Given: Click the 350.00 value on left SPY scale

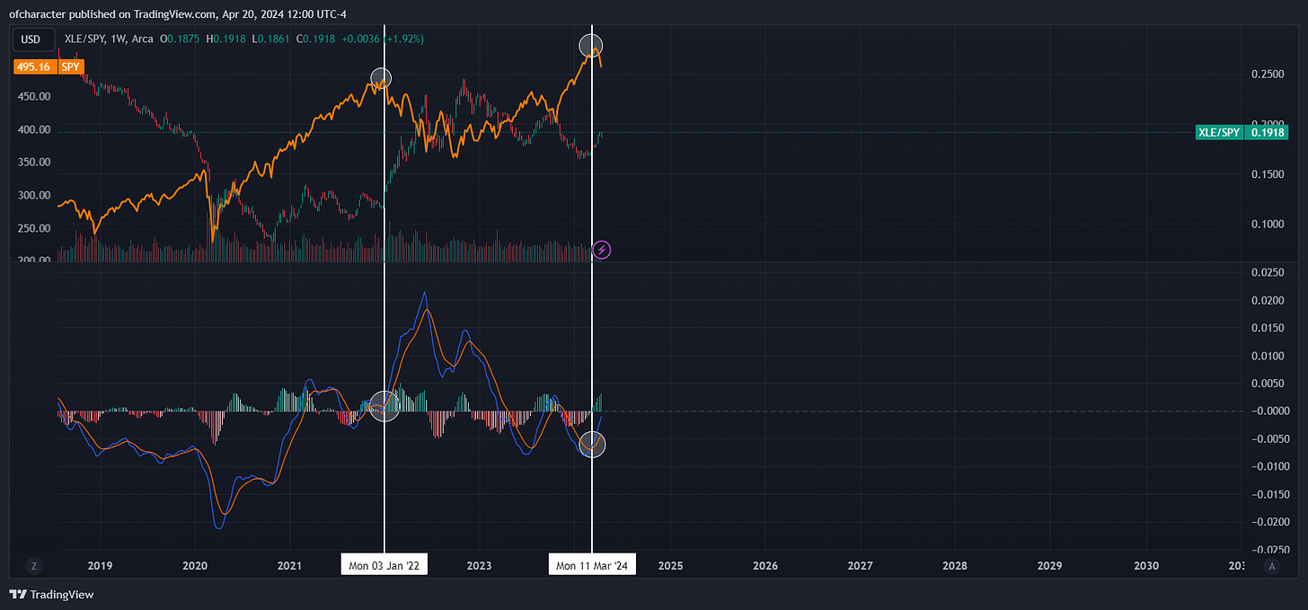Looking at the screenshot, I should (35, 163).
